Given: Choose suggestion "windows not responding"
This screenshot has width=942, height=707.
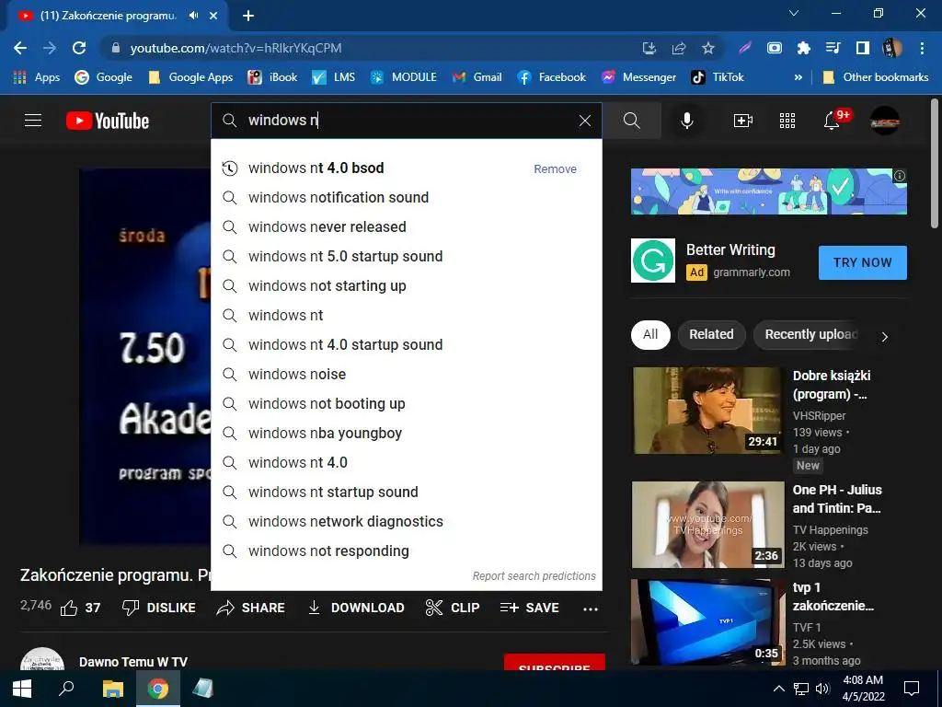Looking at the screenshot, I should [x=406, y=551].
